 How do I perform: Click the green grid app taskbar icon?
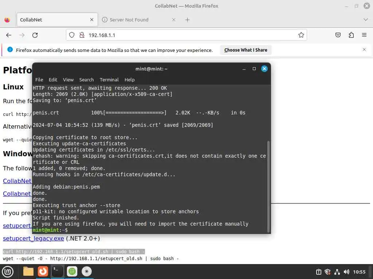[72, 271]
